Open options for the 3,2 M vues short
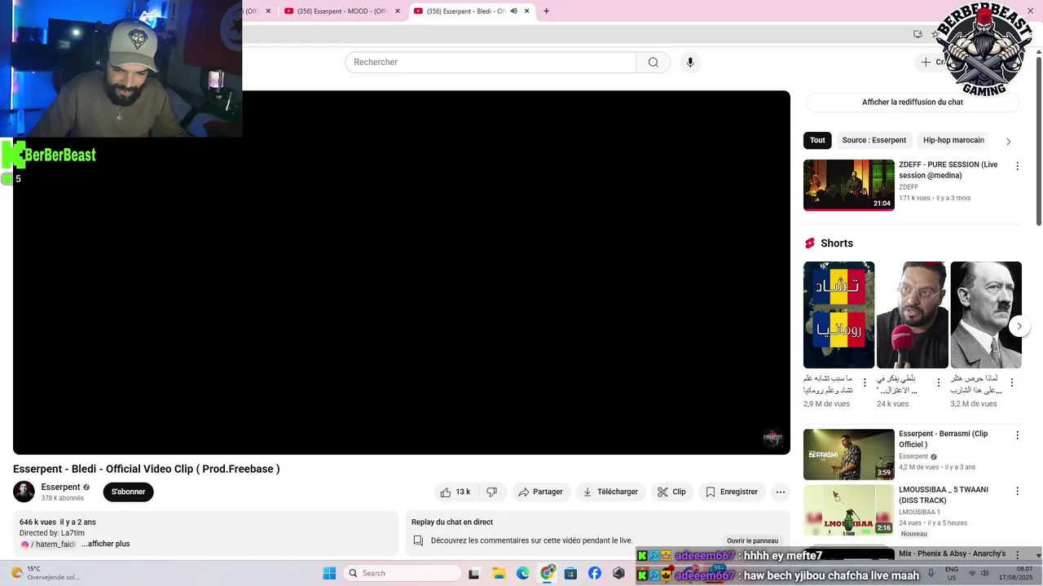 pyautogui.click(x=1012, y=383)
